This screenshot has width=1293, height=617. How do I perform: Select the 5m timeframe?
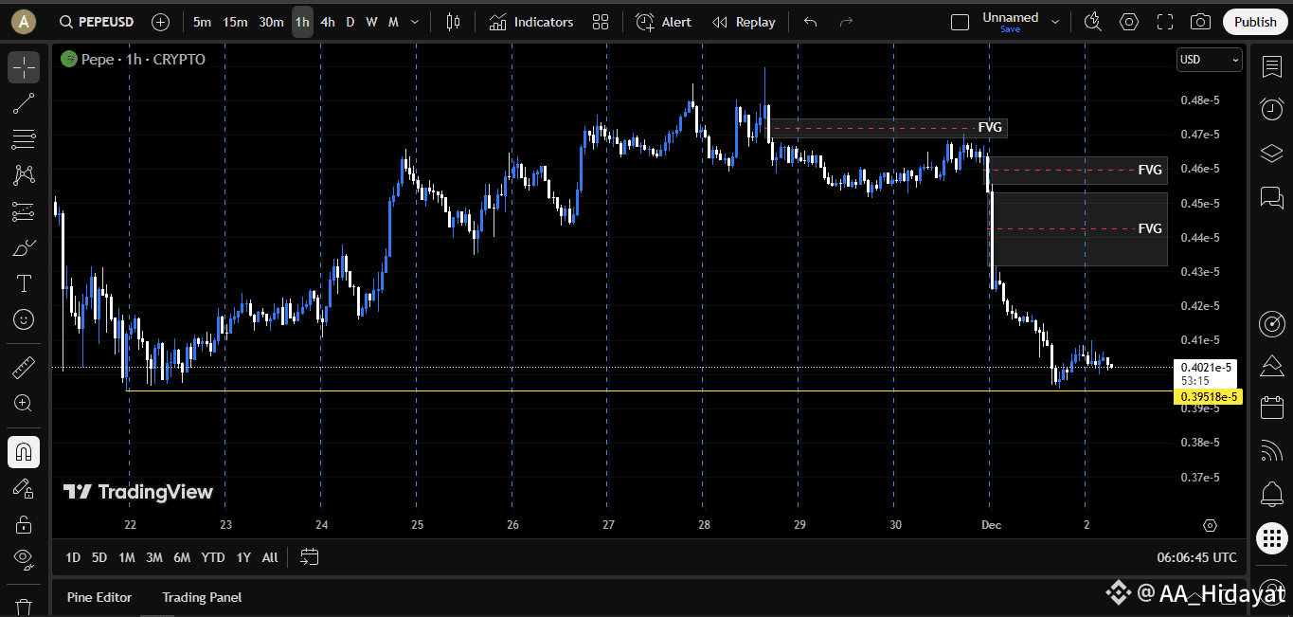(x=202, y=22)
